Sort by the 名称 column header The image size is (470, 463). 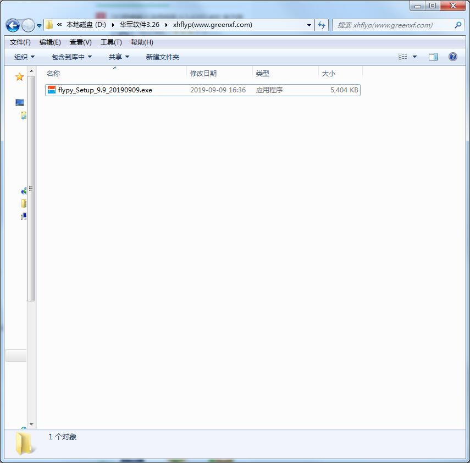pyautogui.click(x=115, y=74)
